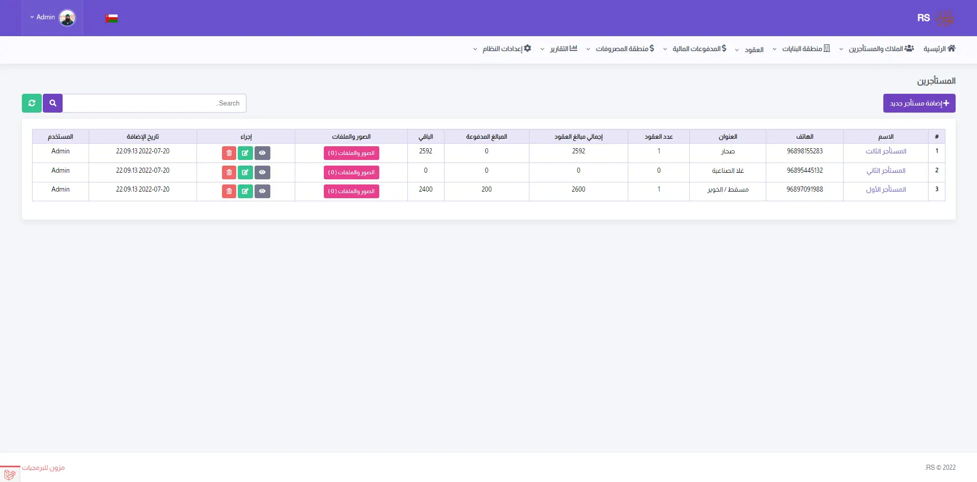The image size is (977, 482).
Task: Click inside the Search input field
Action: tap(154, 103)
